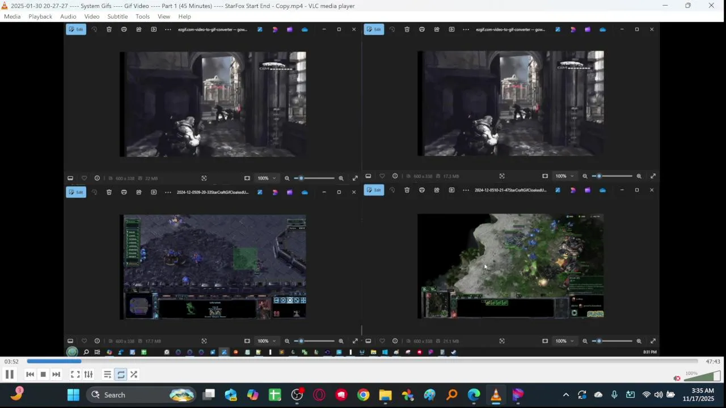The image size is (726, 408).
Task: Open the Media menu
Action: click(12, 16)
